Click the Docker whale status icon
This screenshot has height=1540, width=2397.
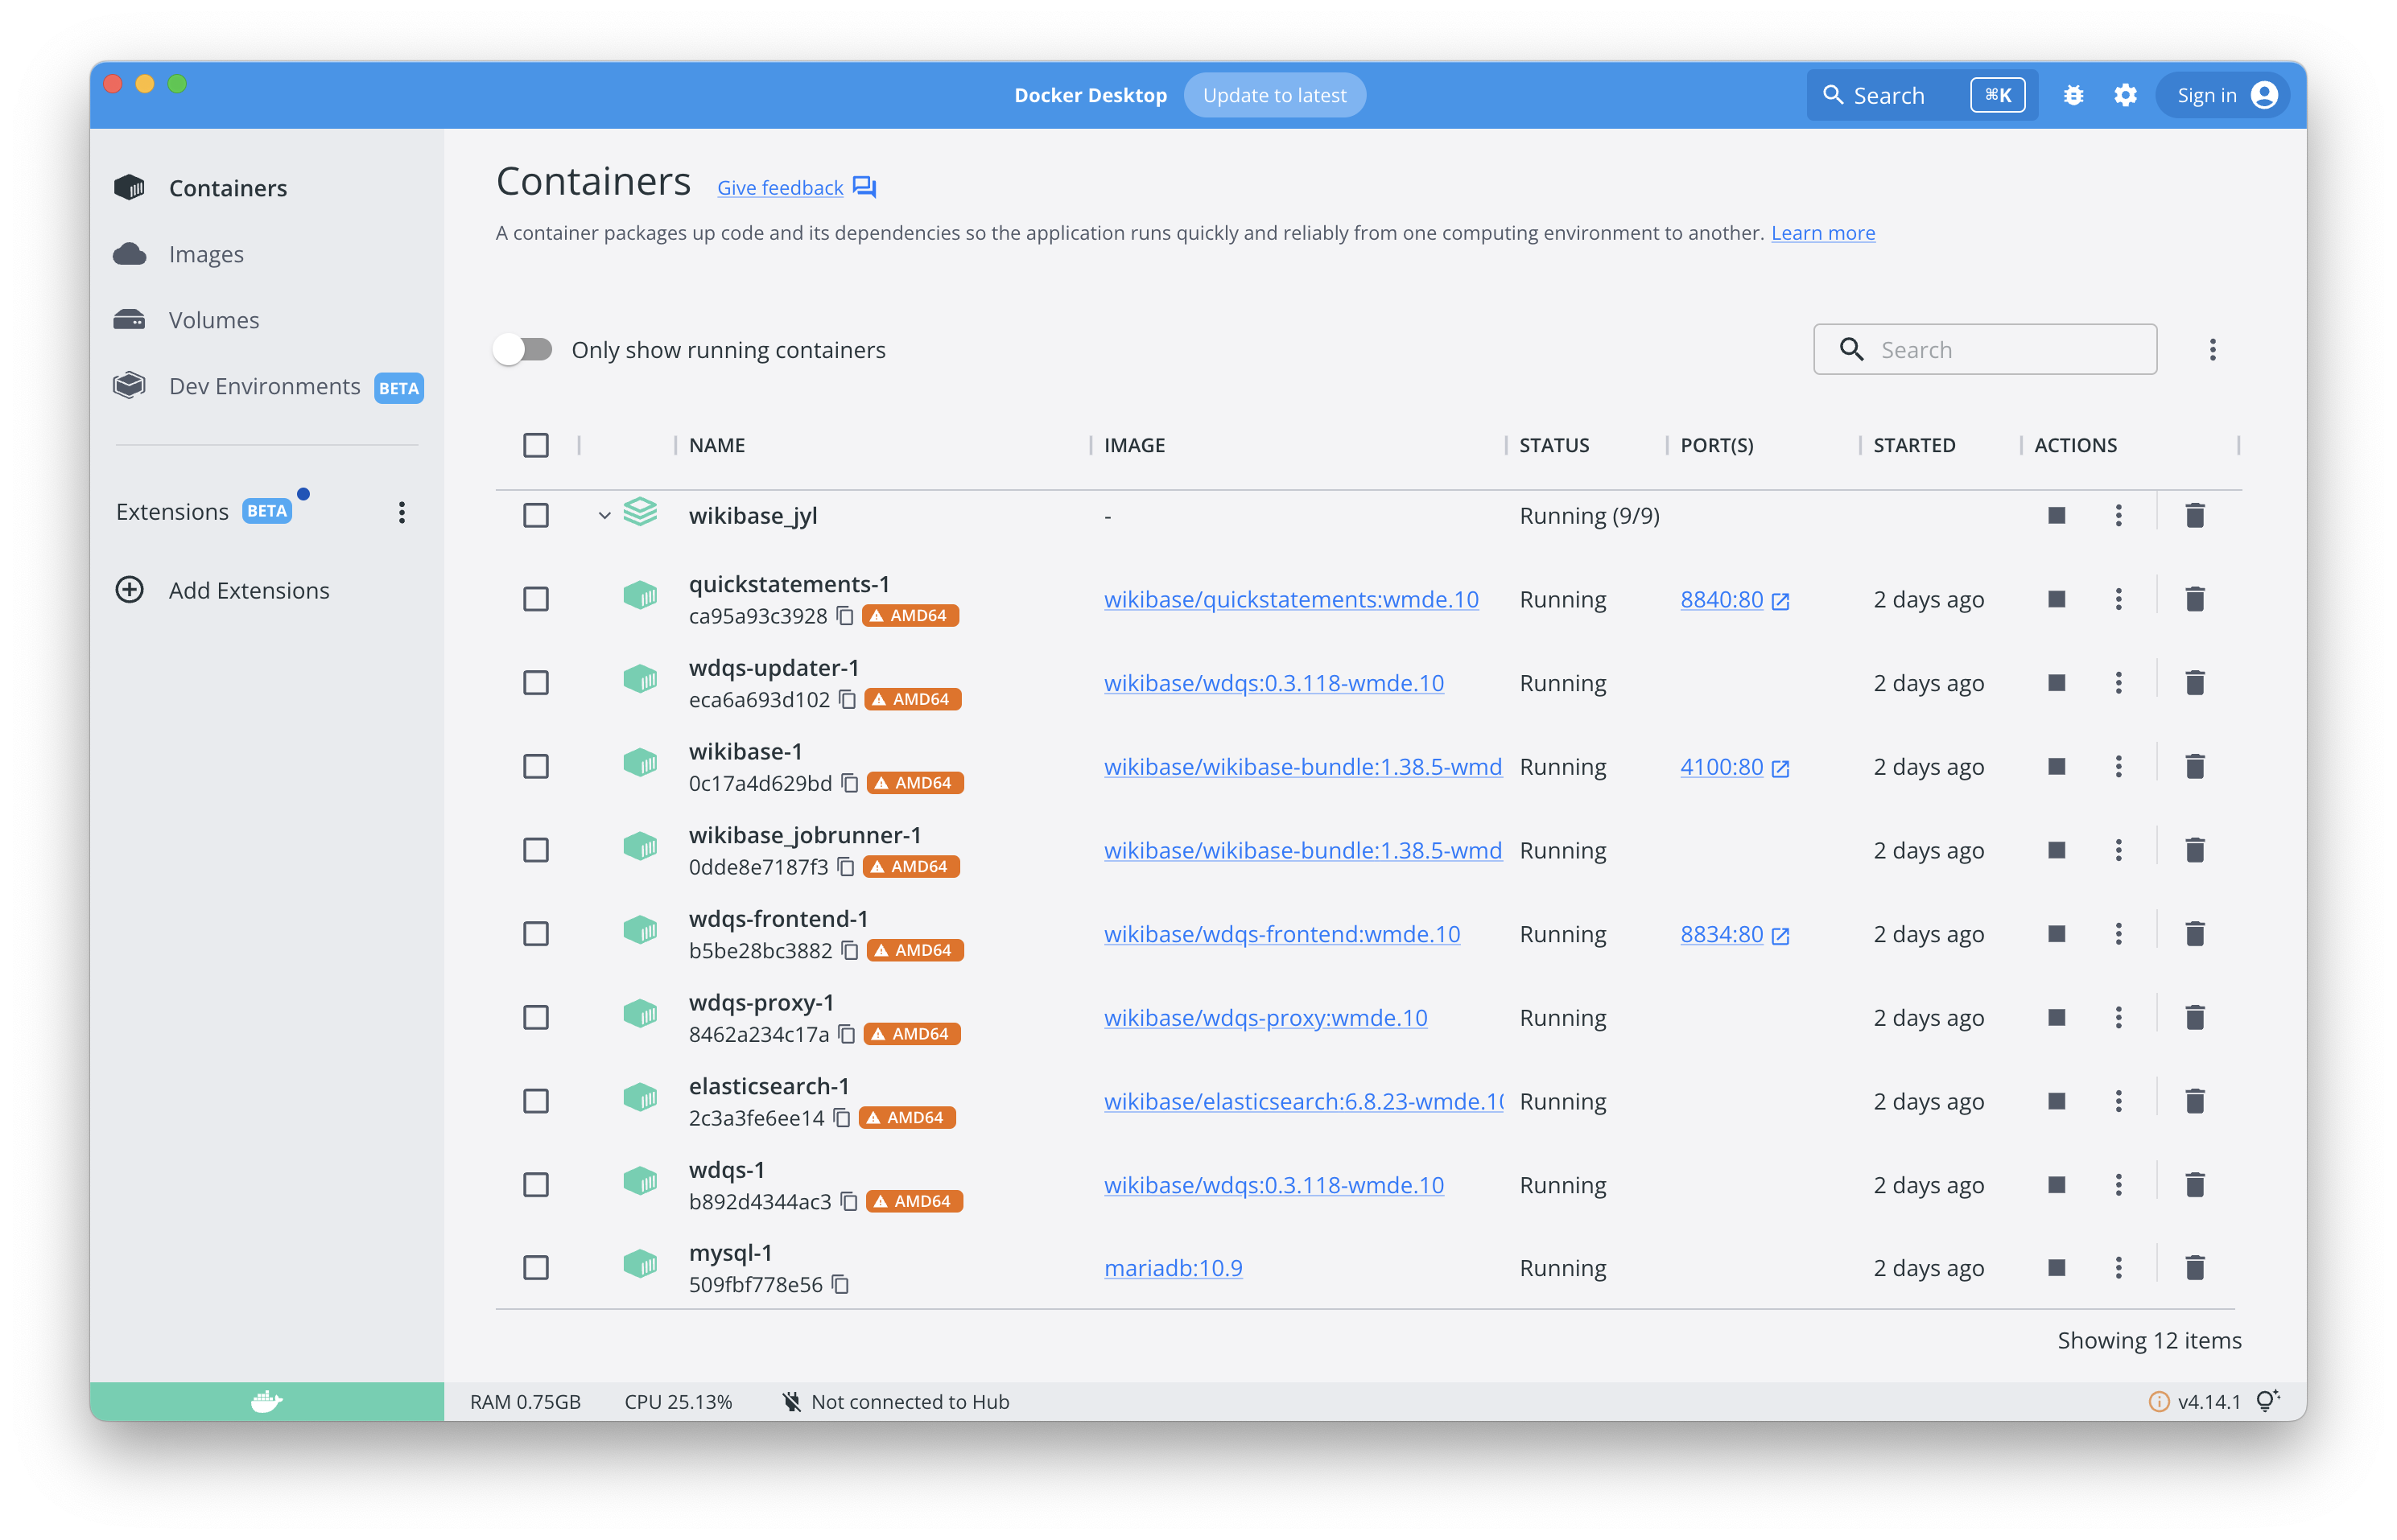[x=266, y=1401]
